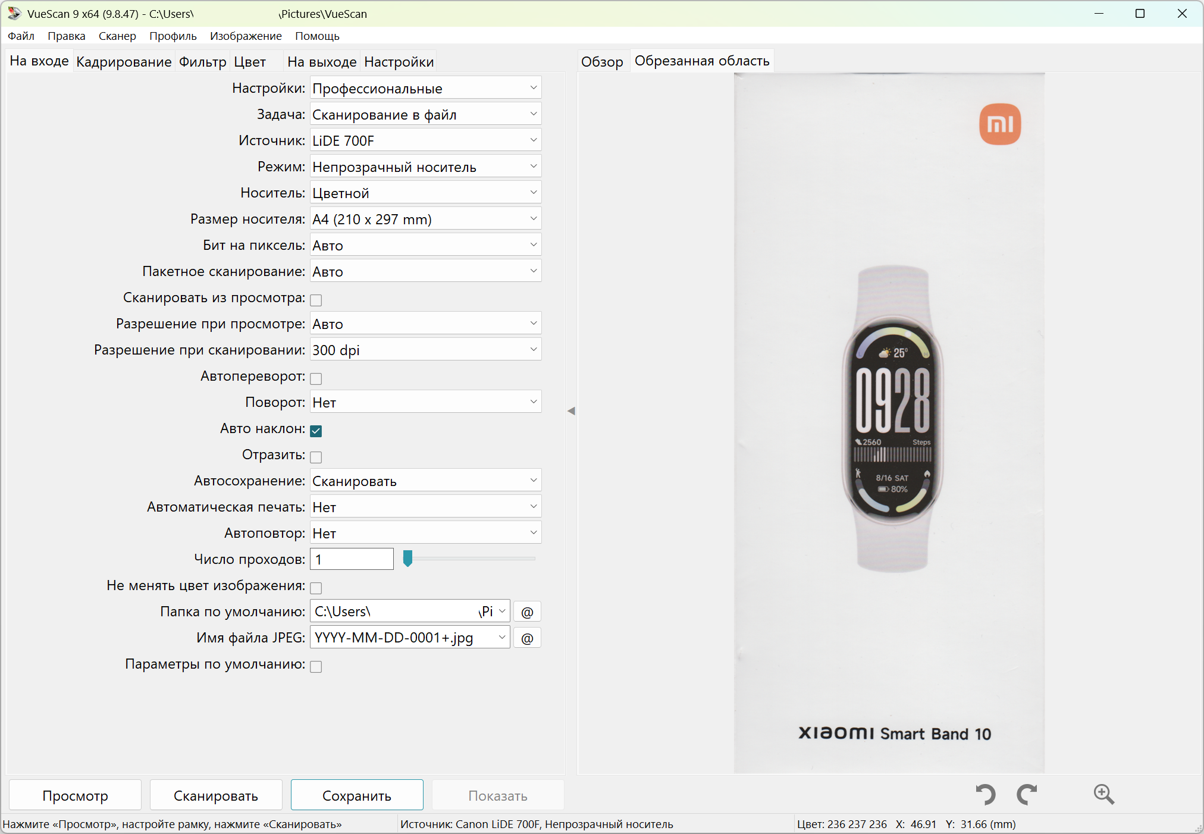Screen dimensions: 1204x834
Task: Open the Поворот dropdown set to Нет
Action: coord(425,402)
